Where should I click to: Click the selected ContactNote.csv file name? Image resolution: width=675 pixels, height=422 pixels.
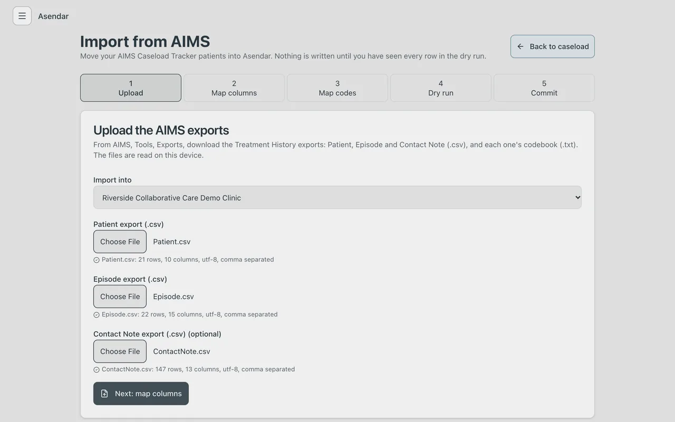pyautogui.click(x=181, y=351)
